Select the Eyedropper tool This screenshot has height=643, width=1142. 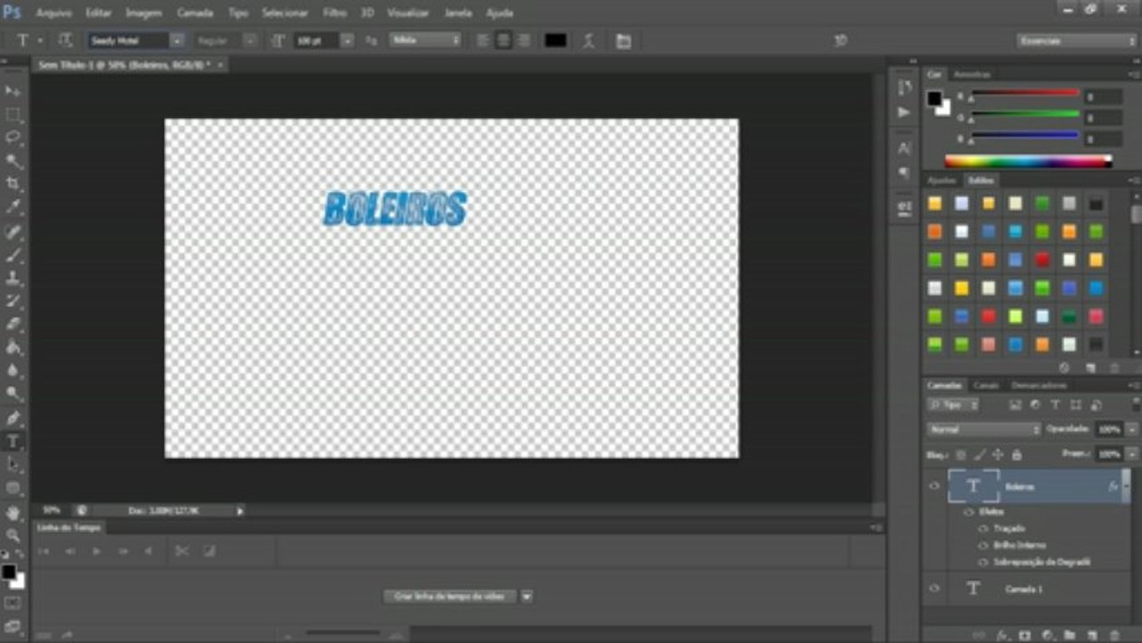(13, 207)
